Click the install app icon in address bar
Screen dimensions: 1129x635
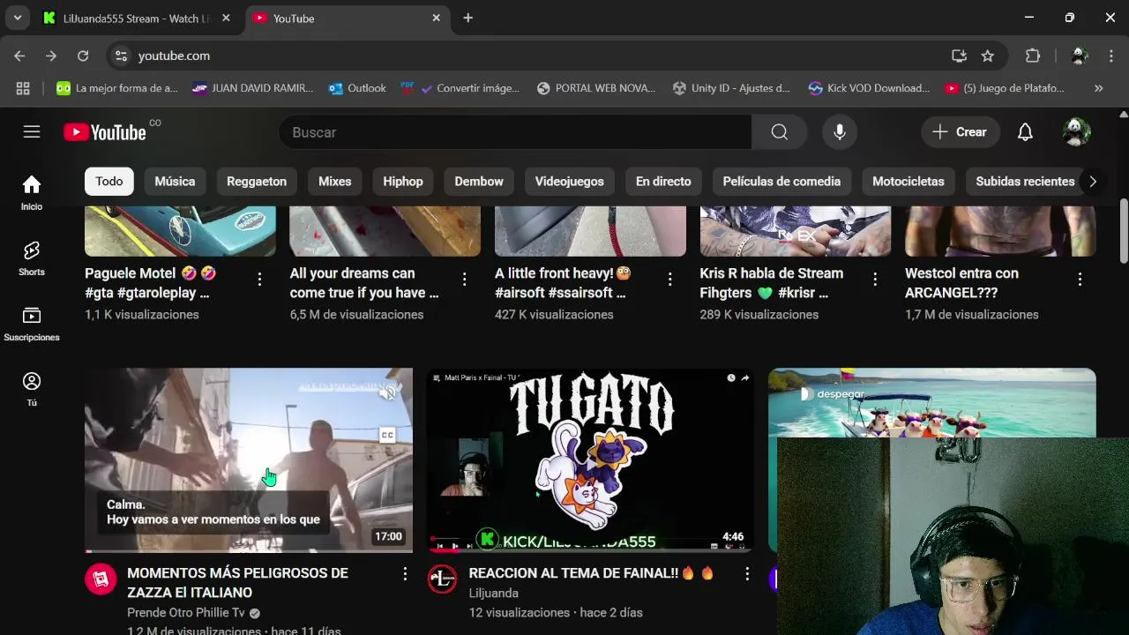click(959, 56)
